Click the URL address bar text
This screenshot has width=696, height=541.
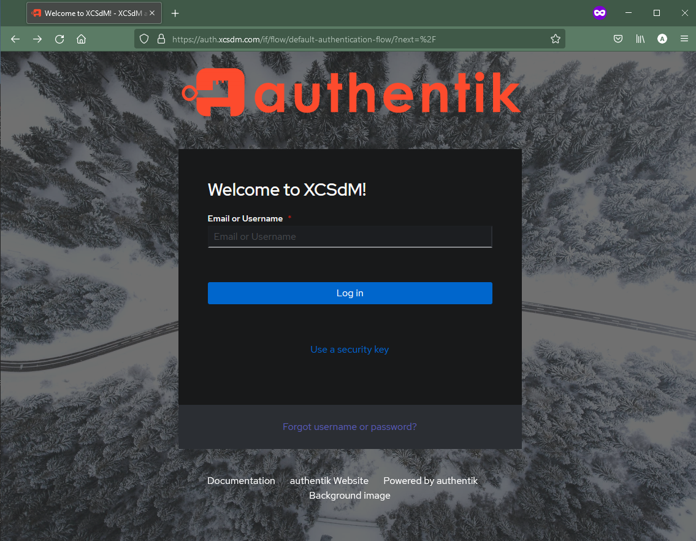click(304, 39)
